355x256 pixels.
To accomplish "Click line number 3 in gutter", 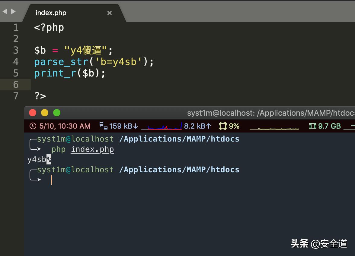I will pyautogui.click(x=16, y=50).
